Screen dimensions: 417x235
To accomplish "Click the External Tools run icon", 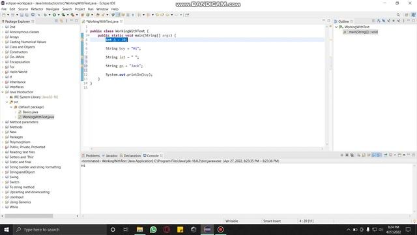I will coord(72,15).
